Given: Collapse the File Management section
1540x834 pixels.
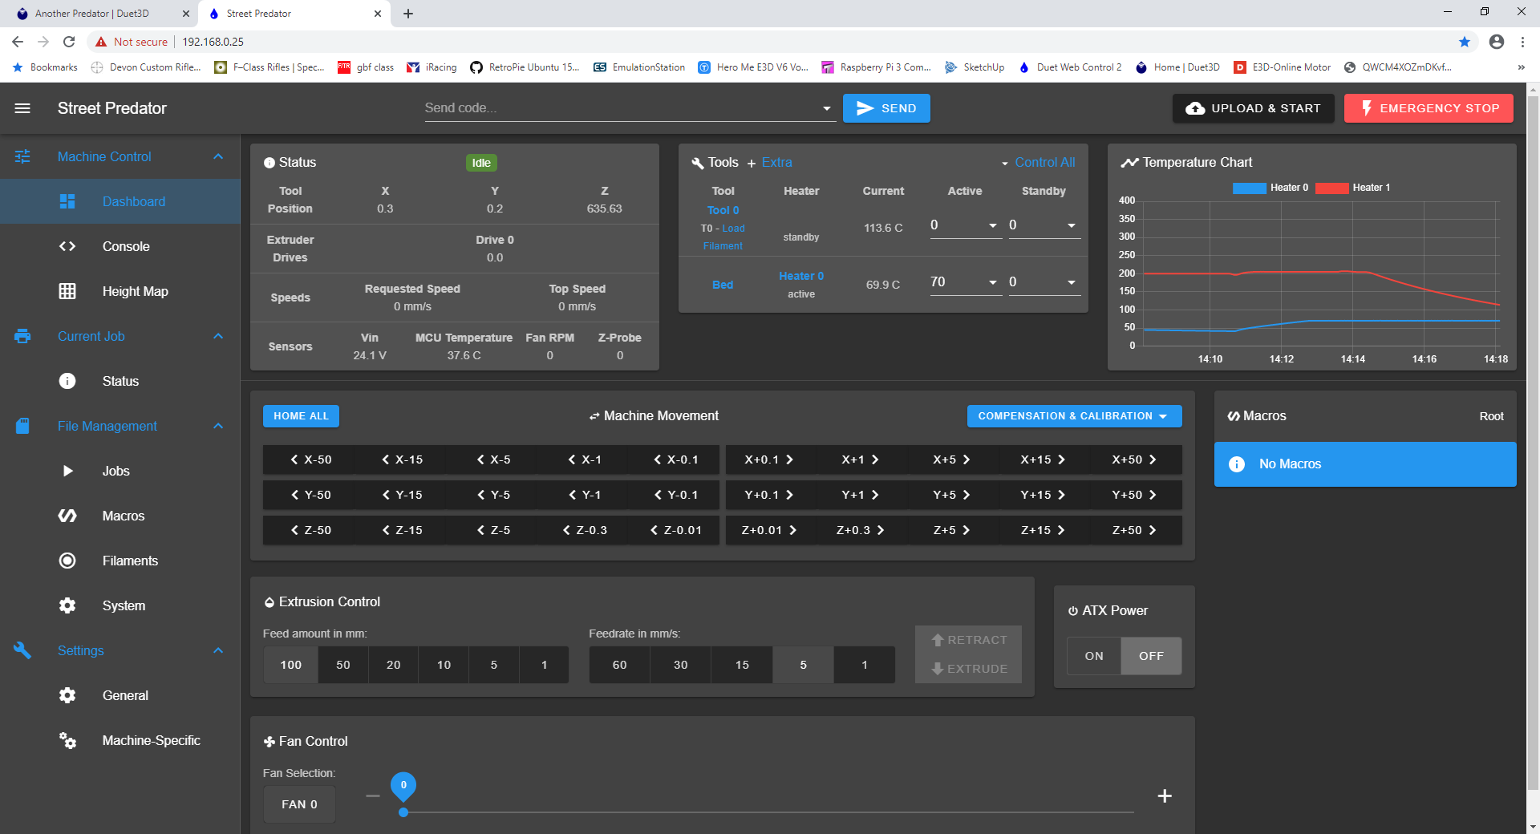Looking at the screenshot, I should pos(218,426).
